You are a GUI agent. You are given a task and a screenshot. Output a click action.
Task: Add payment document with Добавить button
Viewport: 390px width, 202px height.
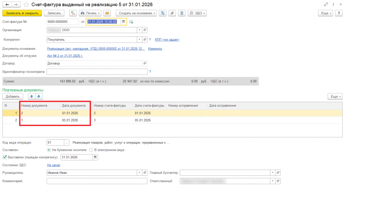pyautogui.click(x=13, y=96)
